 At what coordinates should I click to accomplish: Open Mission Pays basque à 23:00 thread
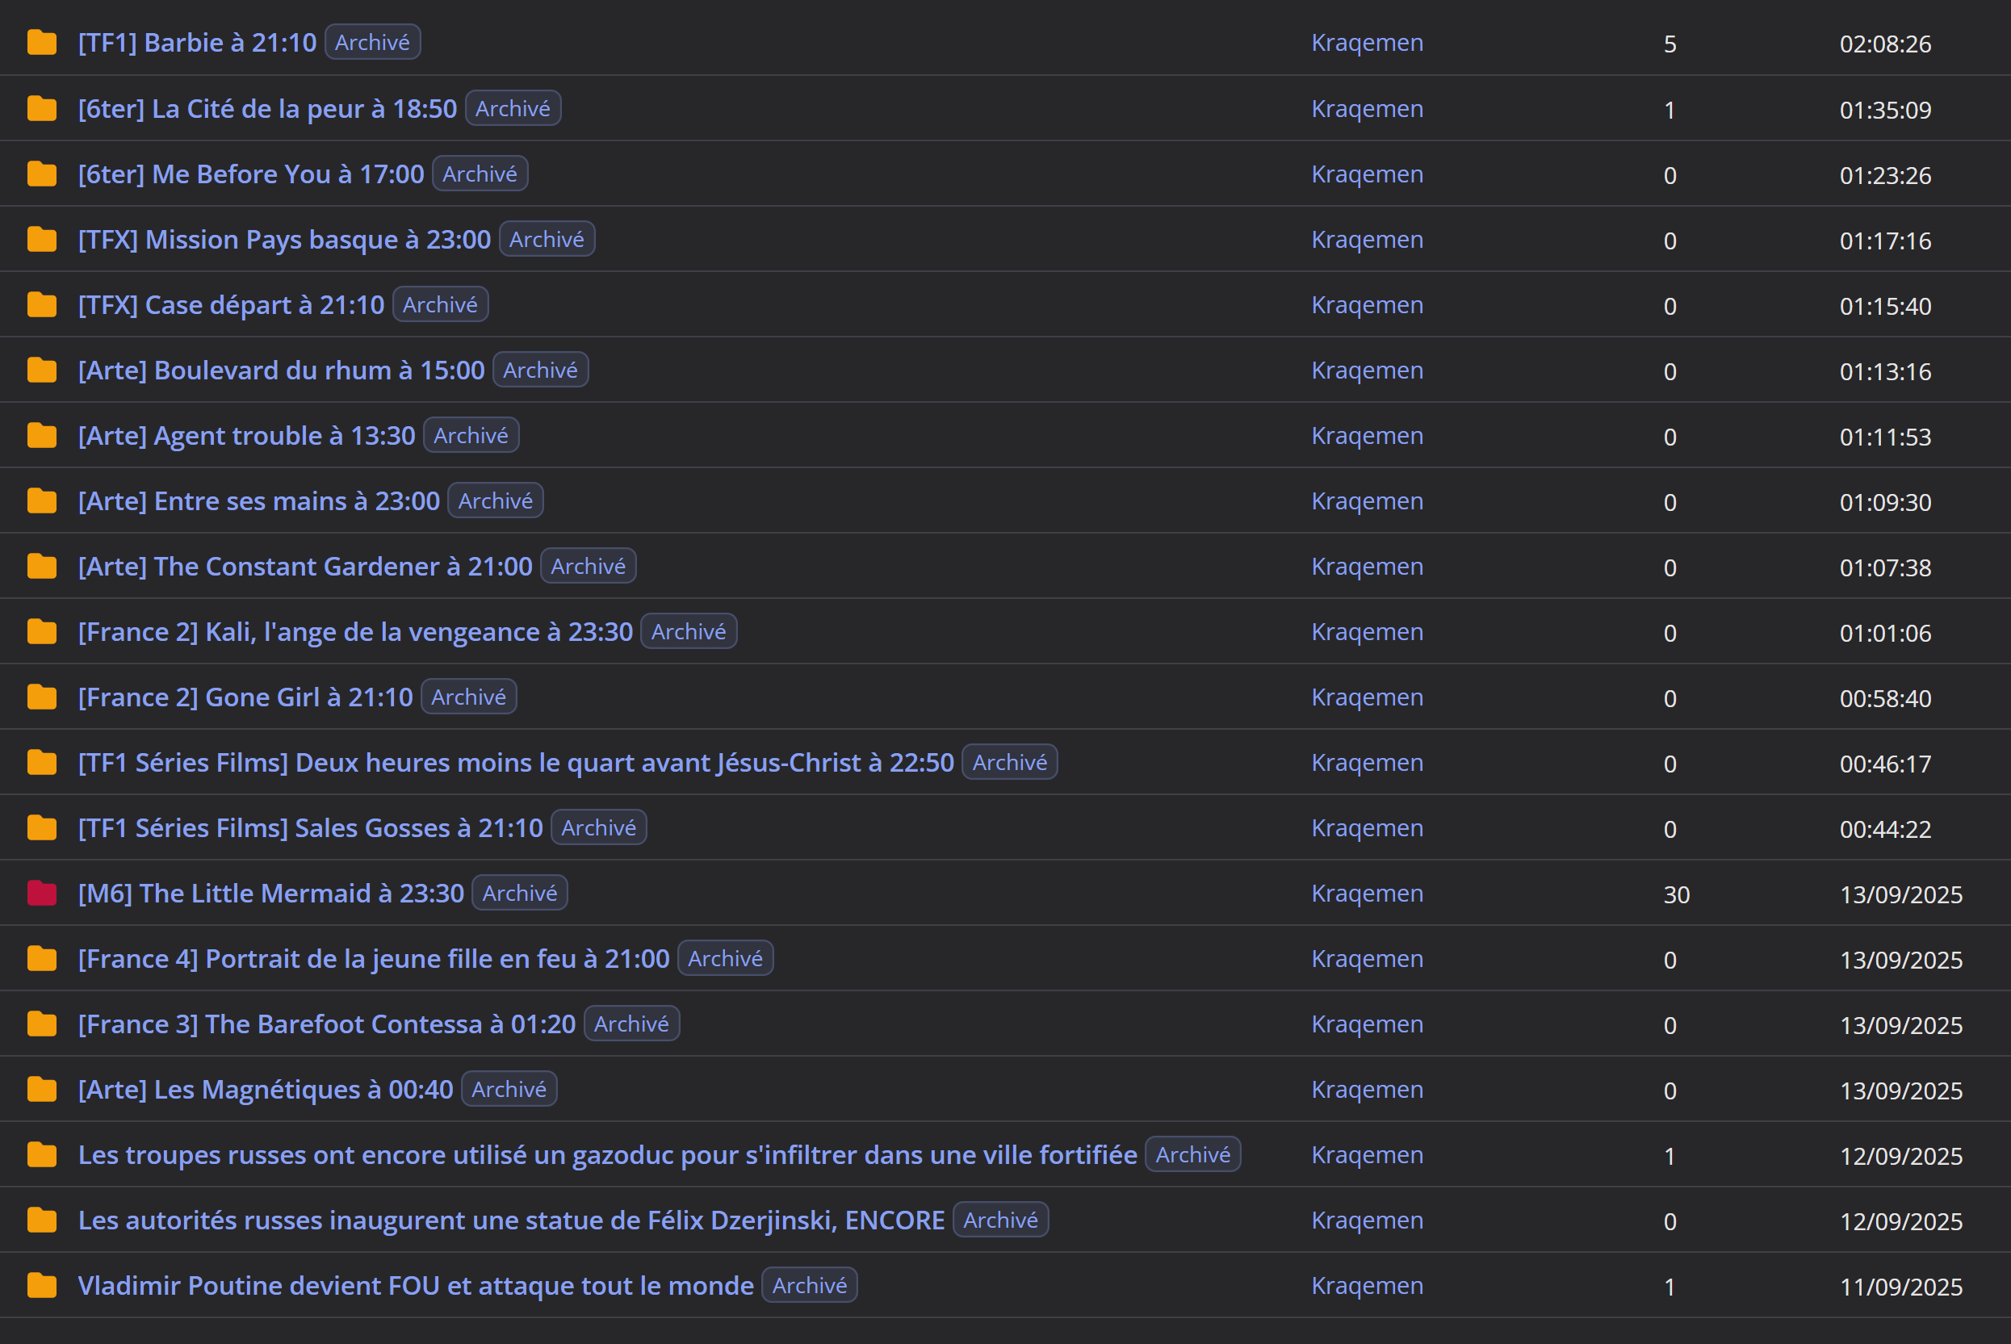[x=283, y=239]
